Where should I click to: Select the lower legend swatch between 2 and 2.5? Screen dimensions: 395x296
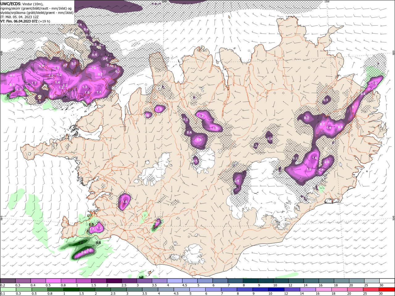[x=102, y=290]
